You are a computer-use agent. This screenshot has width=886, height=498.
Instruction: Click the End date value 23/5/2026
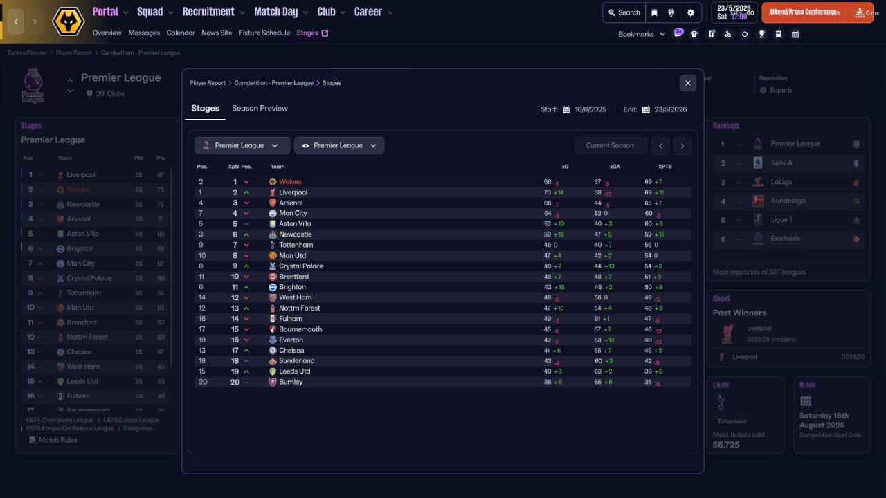point(671,109)
